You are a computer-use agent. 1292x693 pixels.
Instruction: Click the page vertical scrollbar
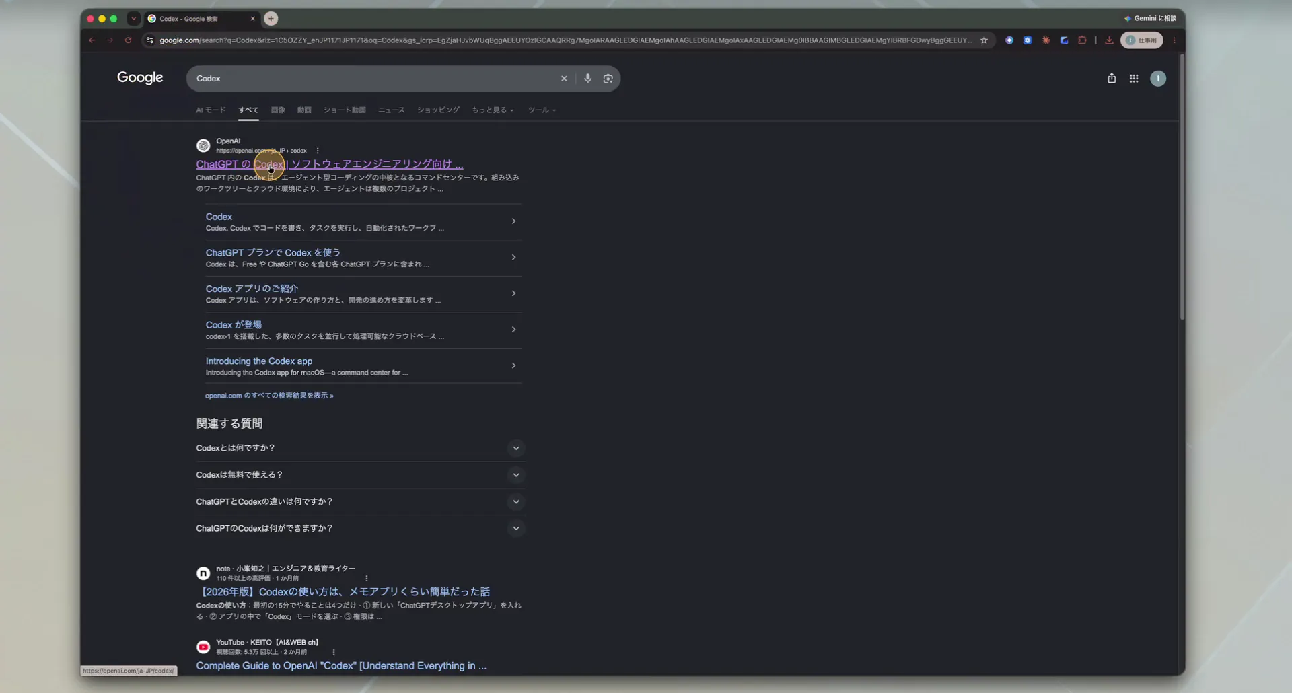[1182, 188]
